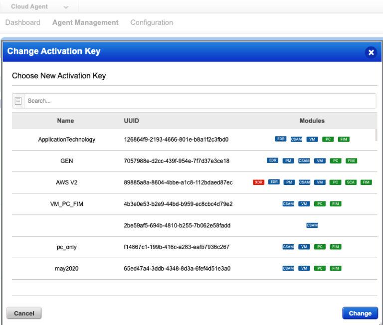Click UUID 7057988e-d2cc-439f-954e-7f7d37e3ce18
Viewport: 383px width, 325px height.
tap(177, 161)
